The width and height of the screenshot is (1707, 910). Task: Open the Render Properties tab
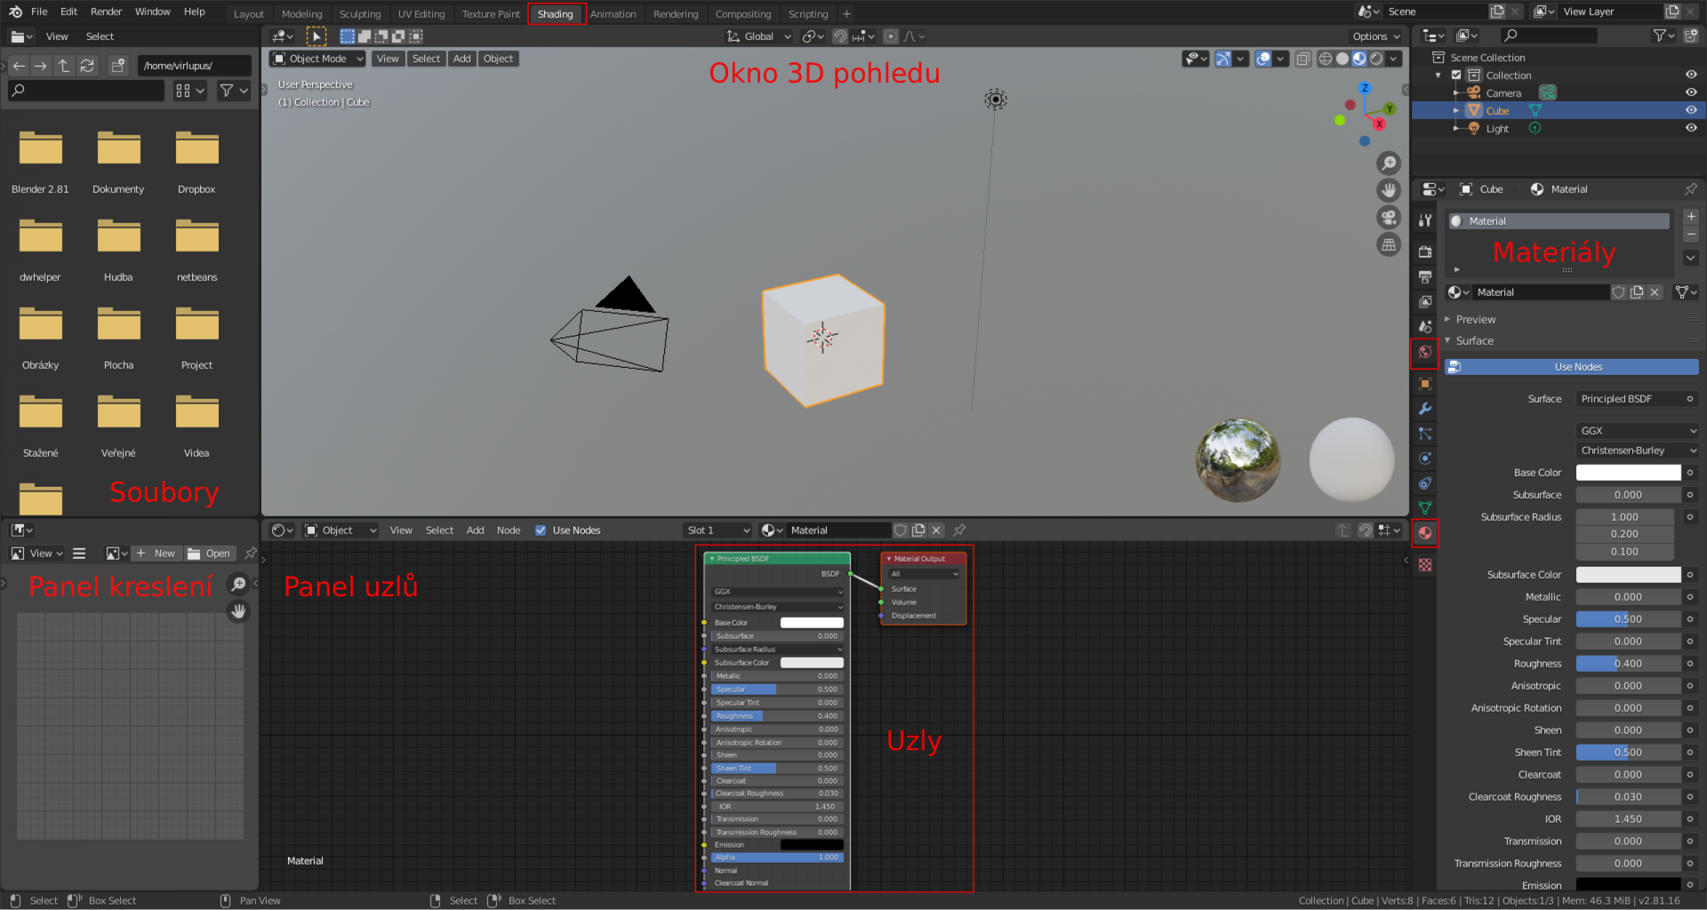pyautogui.click(x=1425, y=251)
